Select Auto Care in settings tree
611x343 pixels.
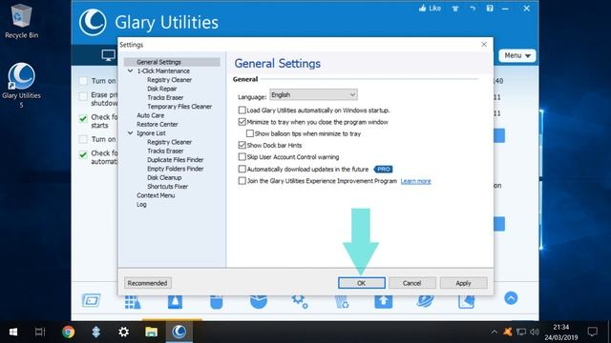pyautogui.click(x=151, y=115)
